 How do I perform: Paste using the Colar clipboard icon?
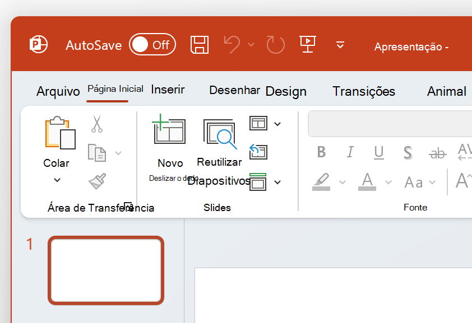[60, 133]
